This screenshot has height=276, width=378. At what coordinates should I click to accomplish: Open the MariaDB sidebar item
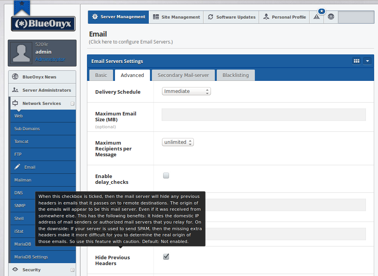coord(23,244)
